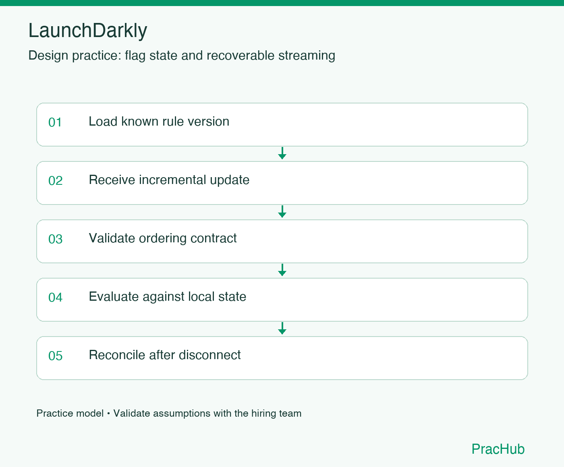This screenshot has height=467, width=564.
Task: Click the PracHub brand label
Action: (498, 449)
